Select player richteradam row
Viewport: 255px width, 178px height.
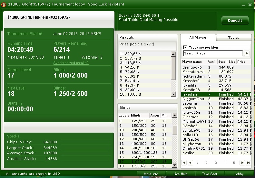(216, 76)
